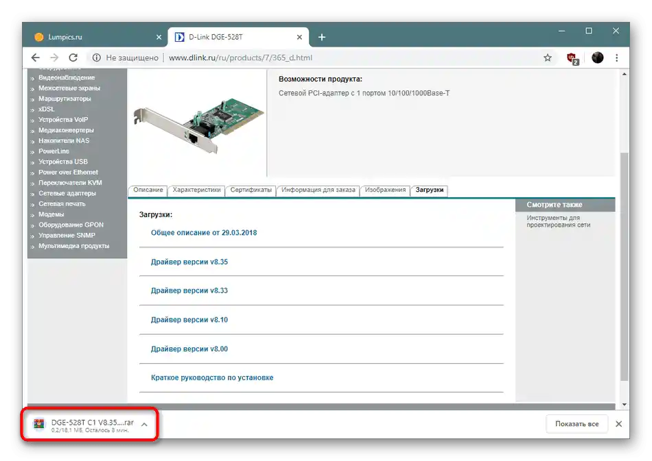Image resolution: width=652 pixels, height=461 pixels.
Task: Open Мультимедиа продукты sidebar category
Action: pyautogui.click(x=74, y=246)
